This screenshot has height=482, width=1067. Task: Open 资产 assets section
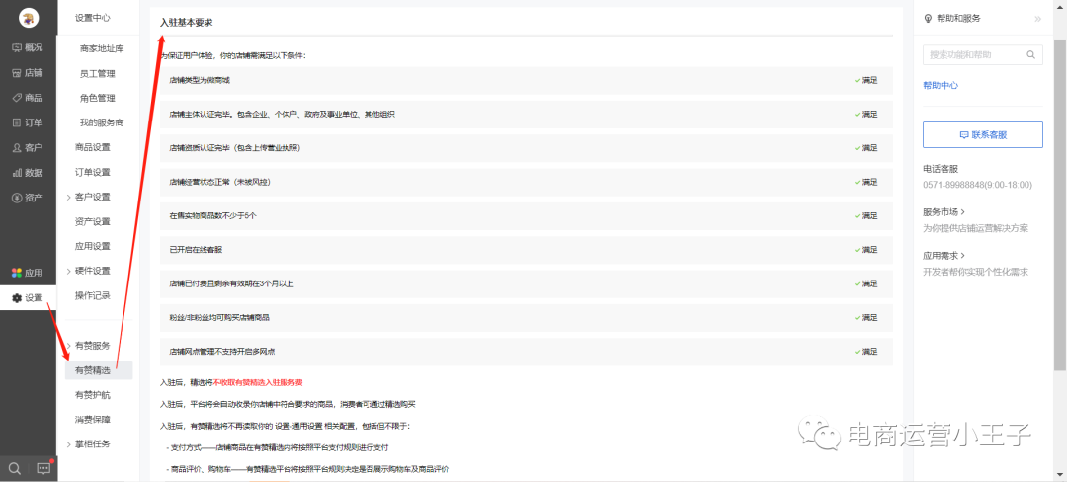click(x=28, y=198)
